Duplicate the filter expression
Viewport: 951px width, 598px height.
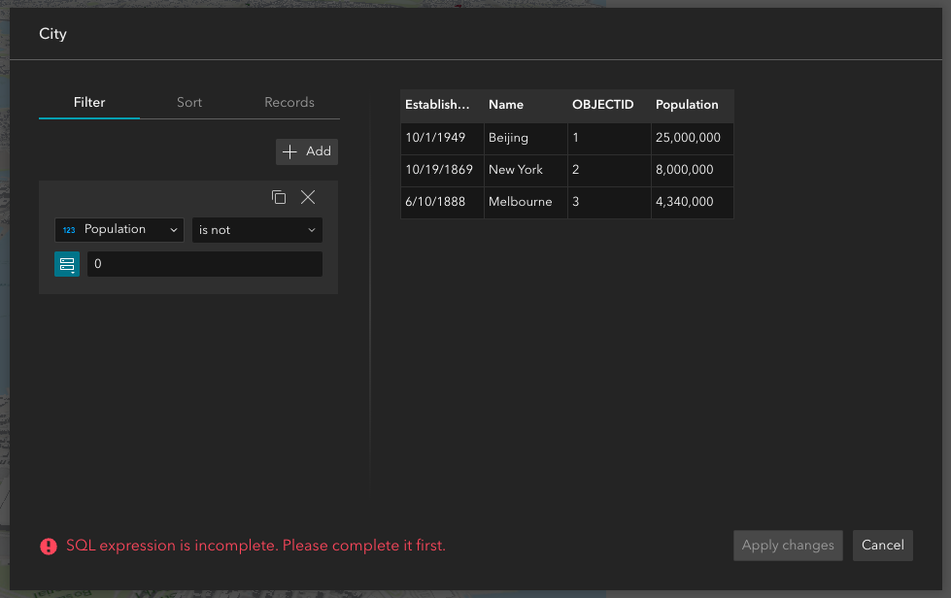279,197
